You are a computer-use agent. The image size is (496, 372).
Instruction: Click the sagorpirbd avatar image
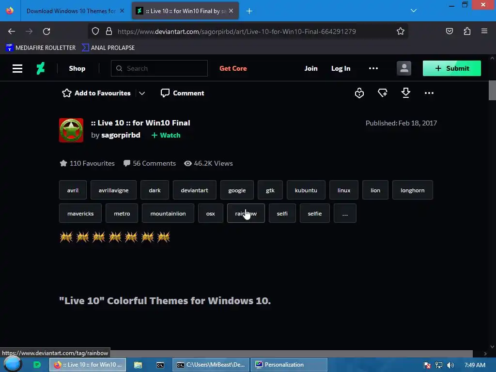tap(71, 130)
